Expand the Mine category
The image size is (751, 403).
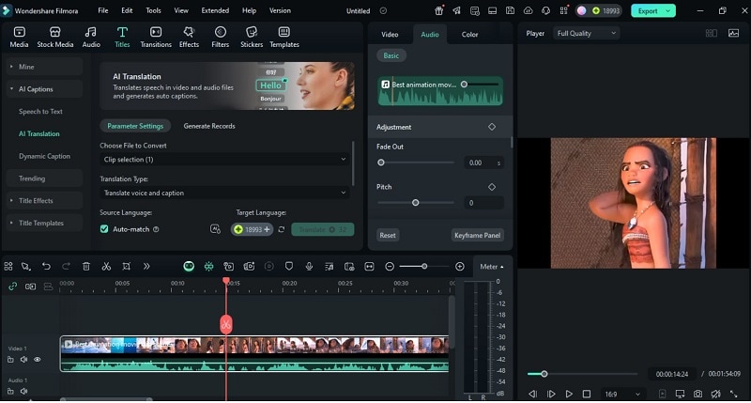tap(44, 67)
